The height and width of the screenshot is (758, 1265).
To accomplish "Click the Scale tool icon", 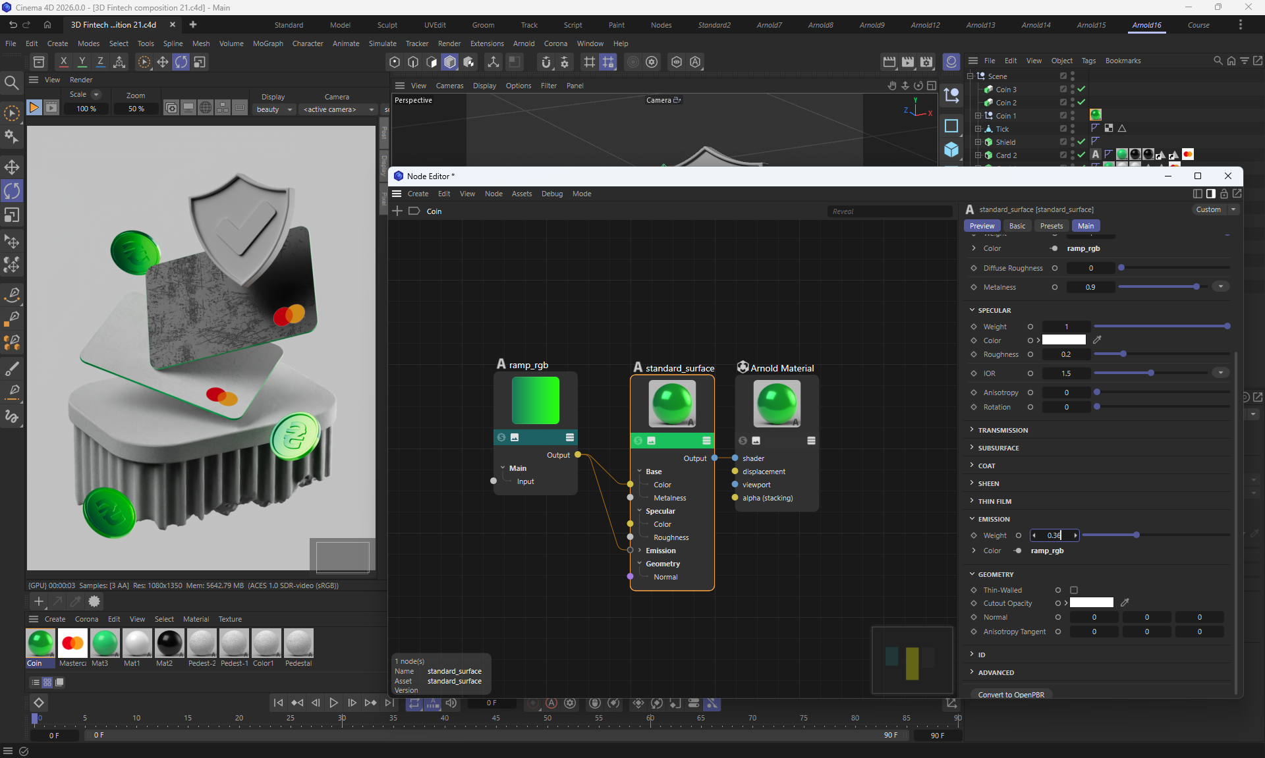I will tap(12, 215).
